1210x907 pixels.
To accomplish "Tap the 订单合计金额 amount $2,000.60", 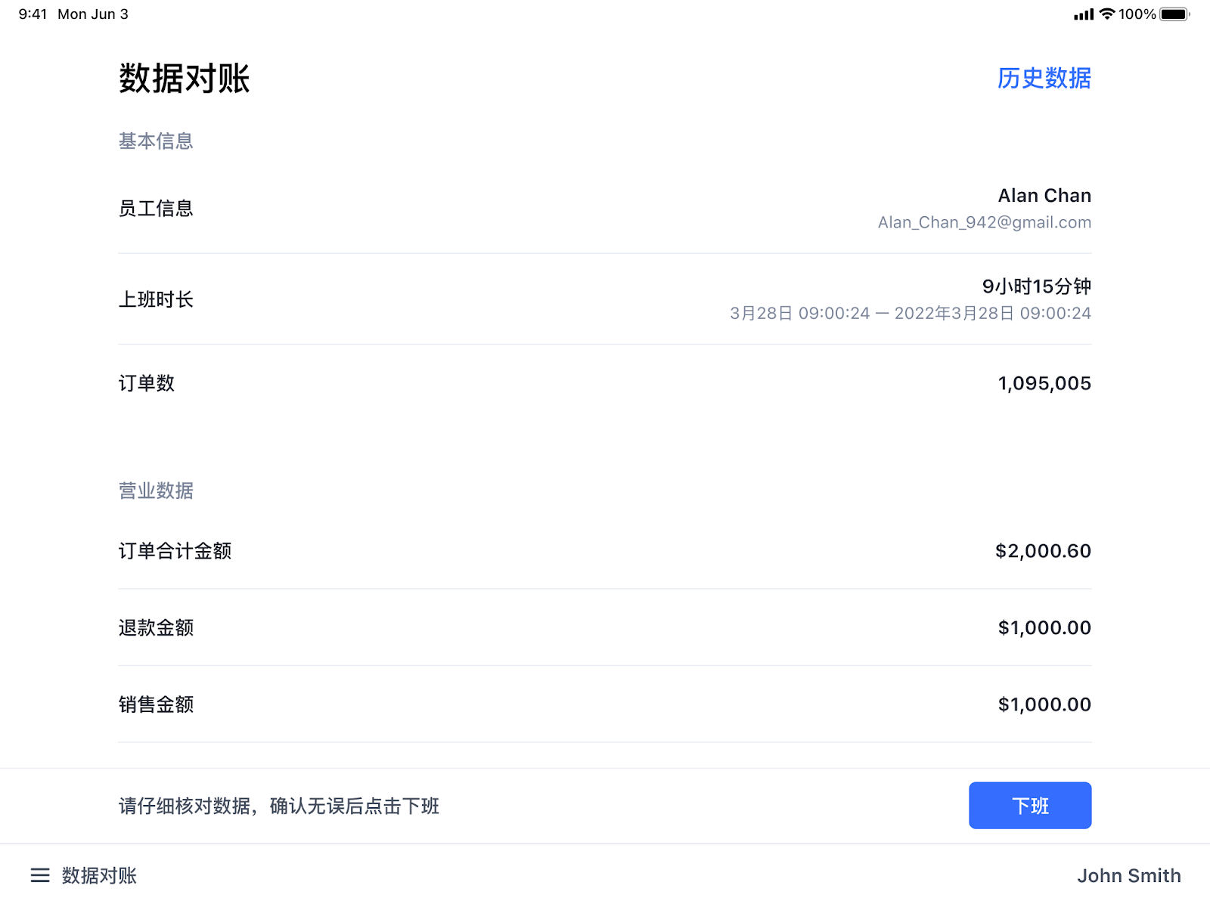I will point(1042,551).
